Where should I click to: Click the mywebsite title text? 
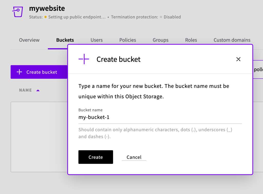47,8
